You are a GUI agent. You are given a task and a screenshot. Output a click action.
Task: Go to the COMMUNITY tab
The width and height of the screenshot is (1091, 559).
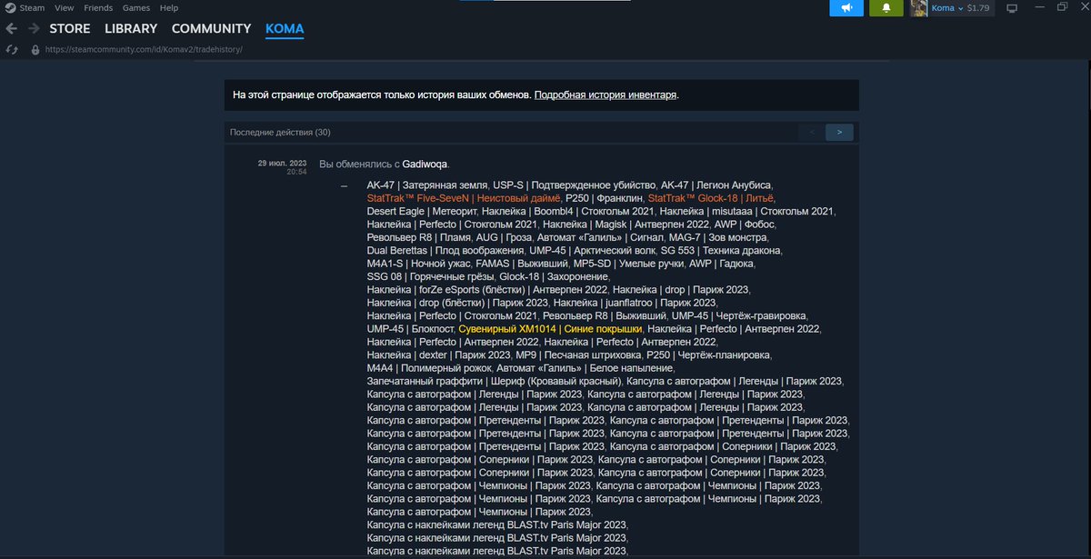pos(211,29)
